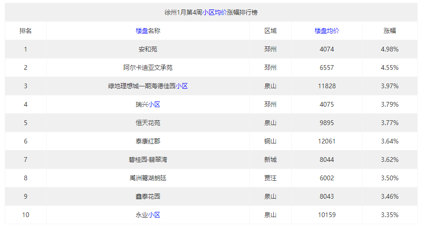The height and width of the screenshot is (227, 421).
Task: Select average price 4074
Action: coord(327,50)
